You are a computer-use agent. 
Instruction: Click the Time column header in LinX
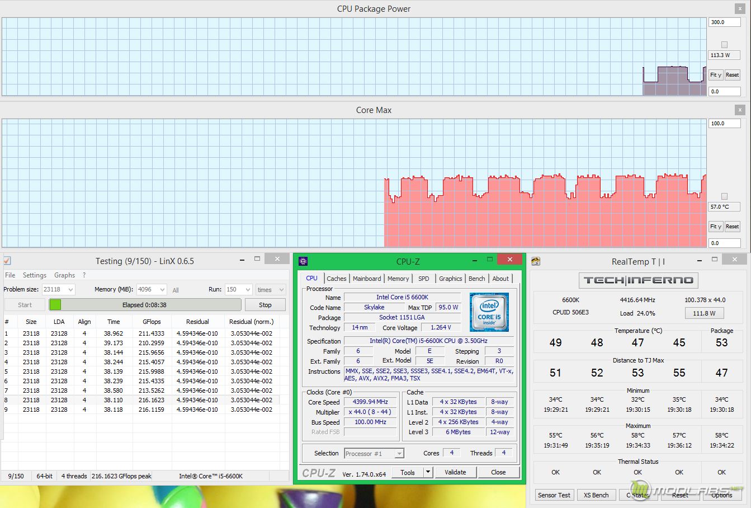114,322
